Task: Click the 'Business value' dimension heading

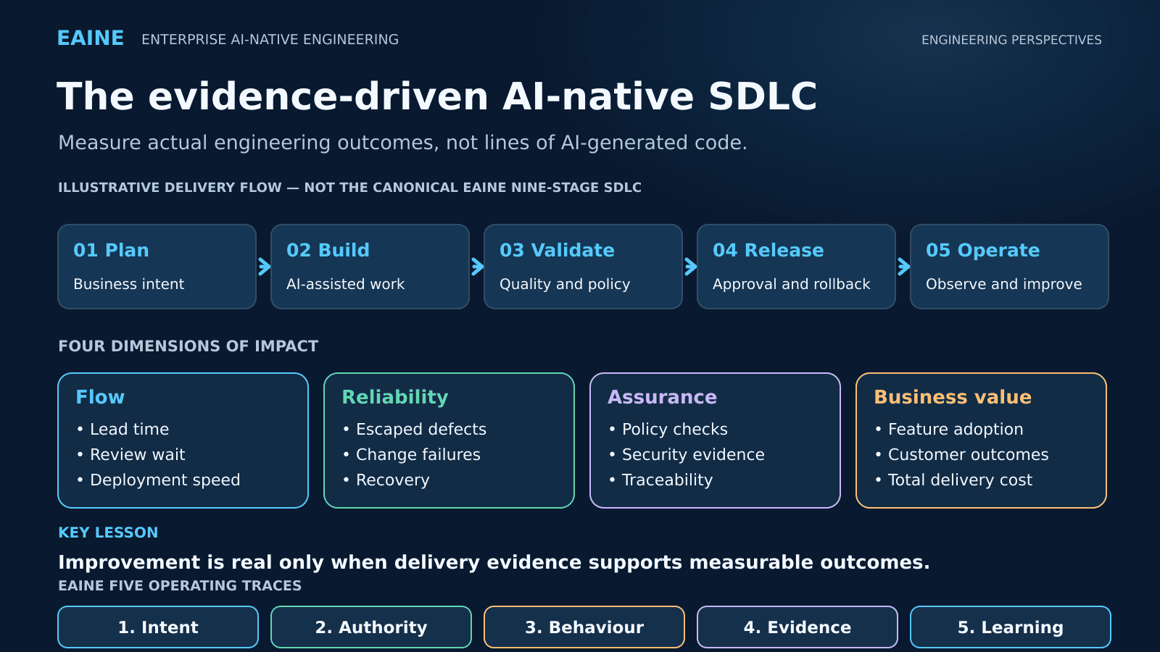Action: click(x=953, y=397)
